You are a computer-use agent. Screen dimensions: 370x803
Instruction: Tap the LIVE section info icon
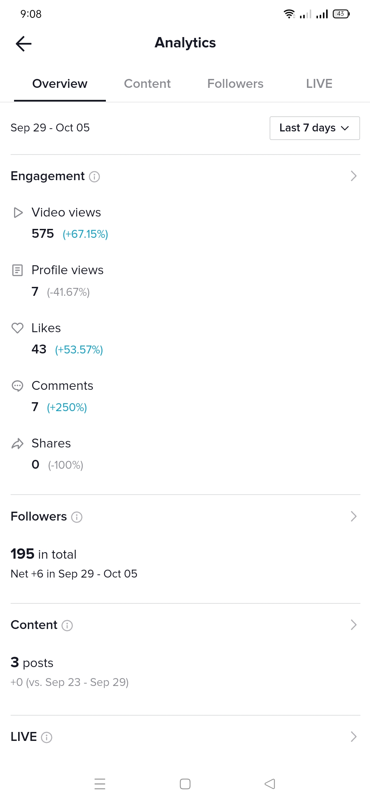coord(47,737)
